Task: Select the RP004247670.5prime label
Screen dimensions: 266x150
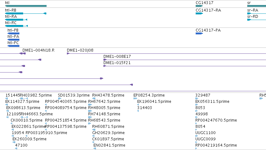Action: 216,120
